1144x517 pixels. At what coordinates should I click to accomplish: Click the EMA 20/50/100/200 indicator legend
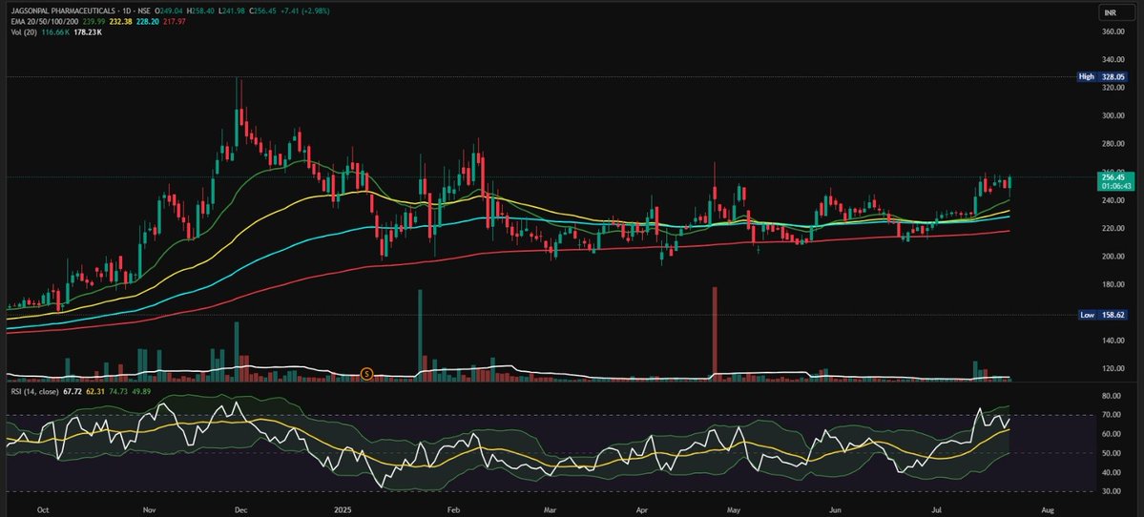45,22
